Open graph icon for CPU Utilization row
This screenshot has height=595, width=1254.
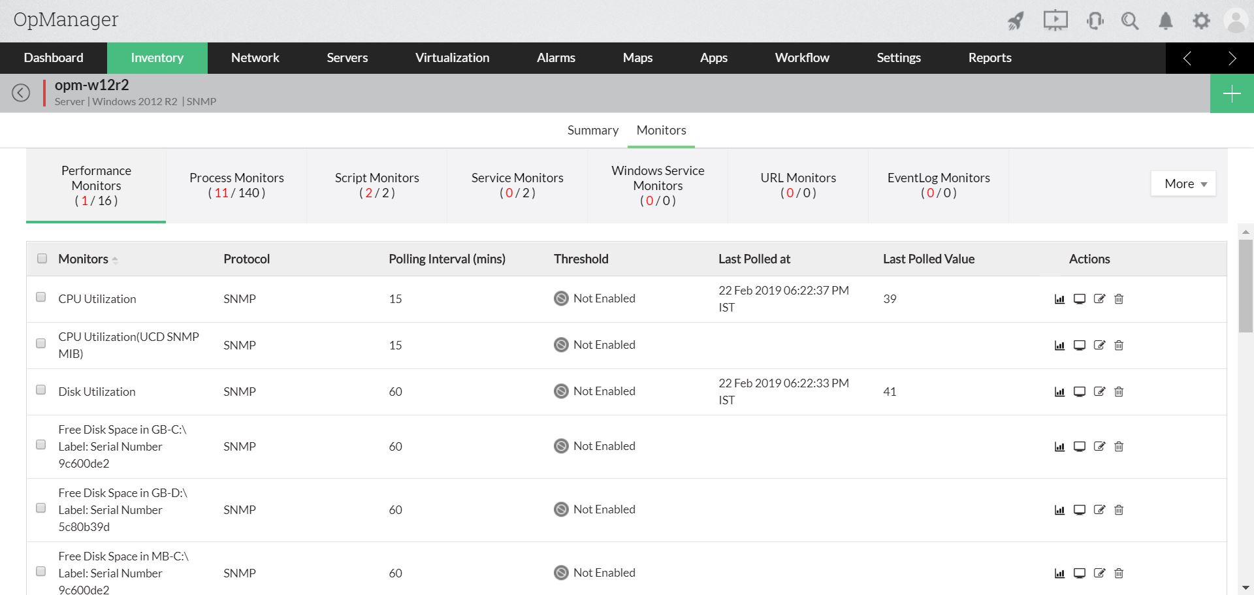point(1059,299)
